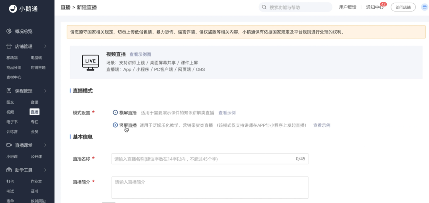This screenshot has width=429, height=203.
Task: Click the LIVE monitor icon
Action: click(x=91, y=63)
